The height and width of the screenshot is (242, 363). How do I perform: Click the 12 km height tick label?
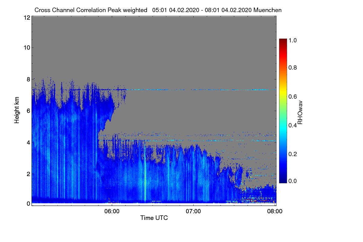(27, 18)
